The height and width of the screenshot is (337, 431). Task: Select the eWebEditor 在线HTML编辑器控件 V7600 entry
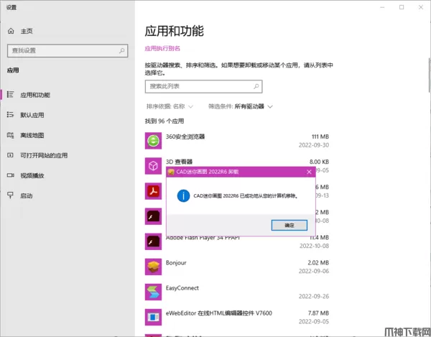click(x=219, y=313)
